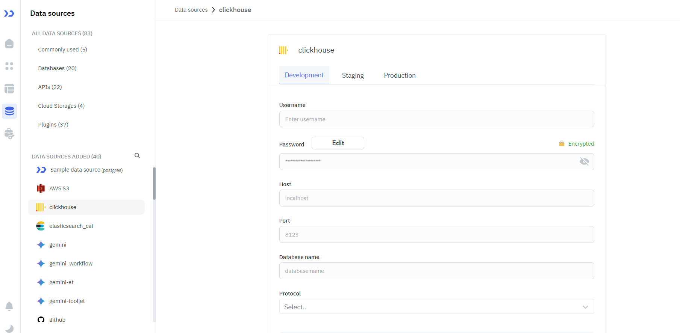The width and height of the screenshot is (680, 333).
Task: Click the password Edit button
Action: (x=338, y=143)
